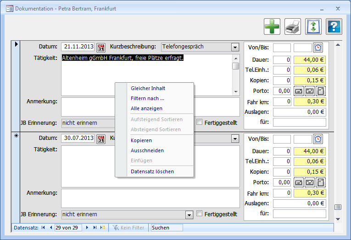Add new record with green plus icon
This screenshot has width=351, height=240.
[x=272, y=27]
